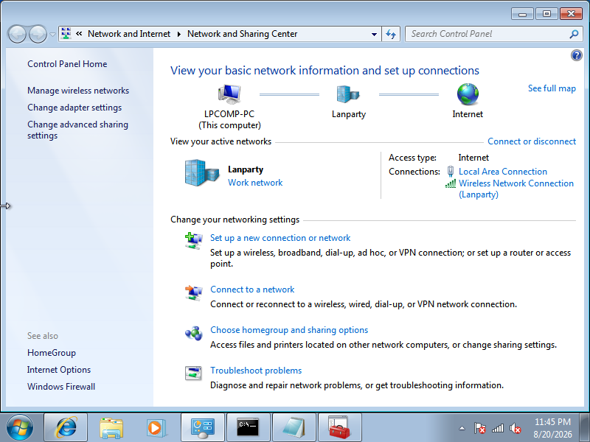Screen dimensions: 590x442
Task: Click Connect or disconnect link
Action: (x=532, y=141)
